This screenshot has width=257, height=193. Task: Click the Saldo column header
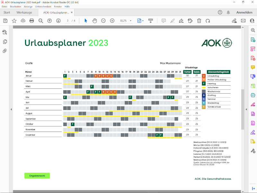(197, 72)
